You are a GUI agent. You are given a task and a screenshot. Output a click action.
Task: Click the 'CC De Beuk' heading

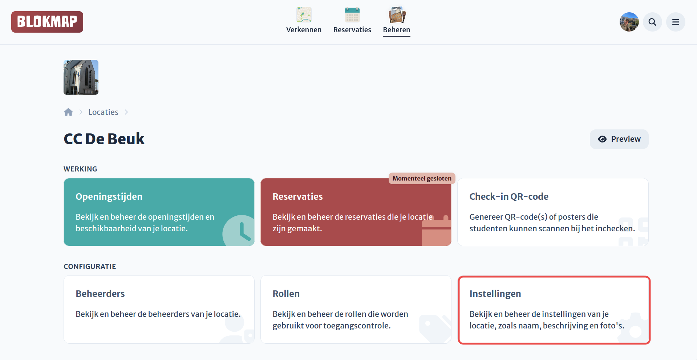[x=104, y=139]
